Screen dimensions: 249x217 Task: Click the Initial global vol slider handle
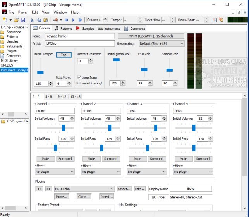click(116, 60)
